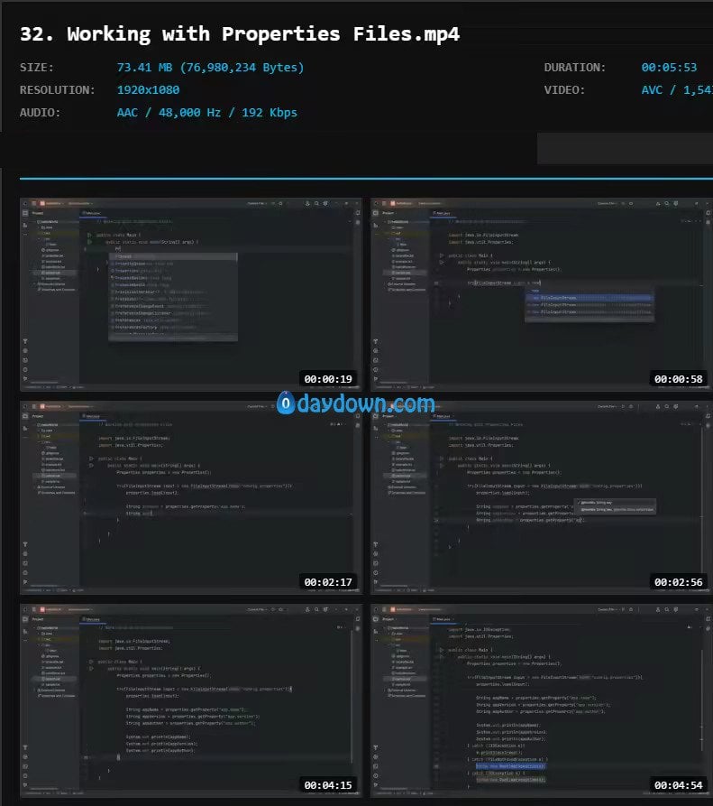Click green run arrow beside Main class in first thumbnail
The width and height of the screenshot is (713, 806).
click(x=89, y=234)
